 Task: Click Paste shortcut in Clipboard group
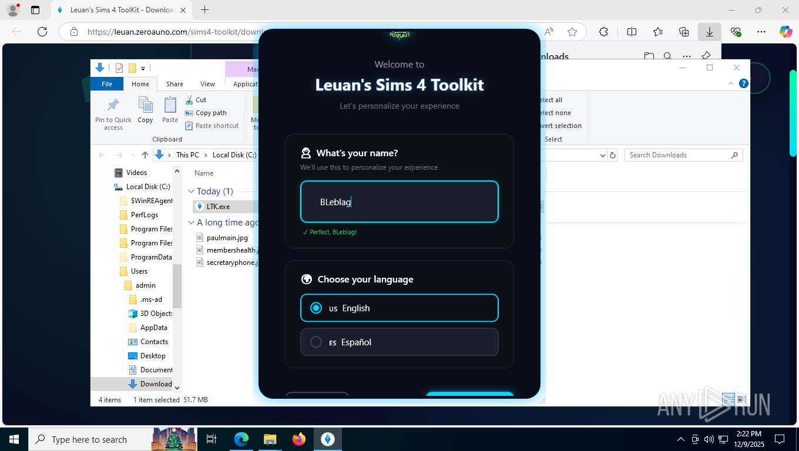(212, 126)
